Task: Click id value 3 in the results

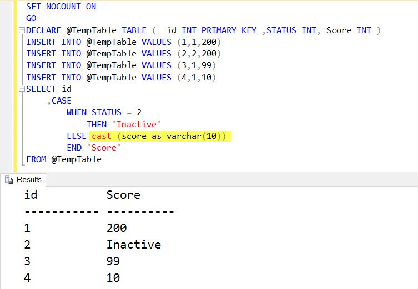Action: pyautogui.click(x=26, y=261)
